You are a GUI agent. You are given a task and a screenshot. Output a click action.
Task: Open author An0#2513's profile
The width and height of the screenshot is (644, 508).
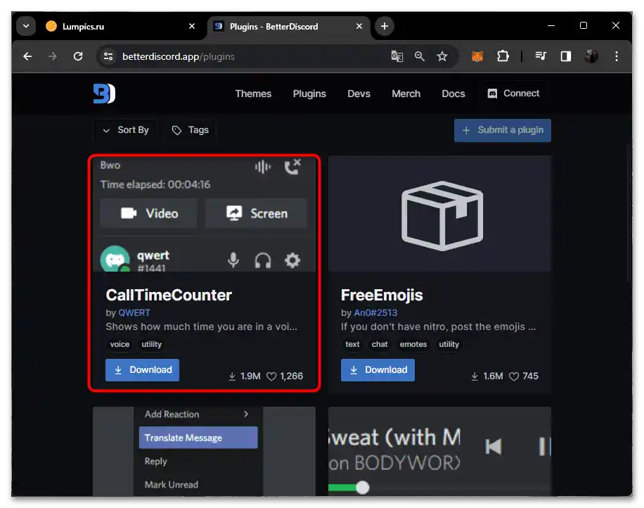[x=375, y=313]
